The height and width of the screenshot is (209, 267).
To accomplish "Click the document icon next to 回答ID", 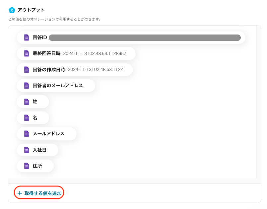I will 26,37.
